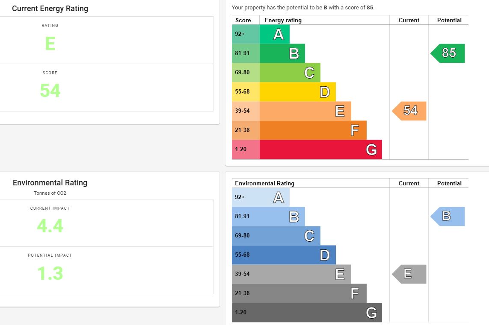Screen dimensions: 489x325
Task: Click the large green E rating letter
Action: 50,44
